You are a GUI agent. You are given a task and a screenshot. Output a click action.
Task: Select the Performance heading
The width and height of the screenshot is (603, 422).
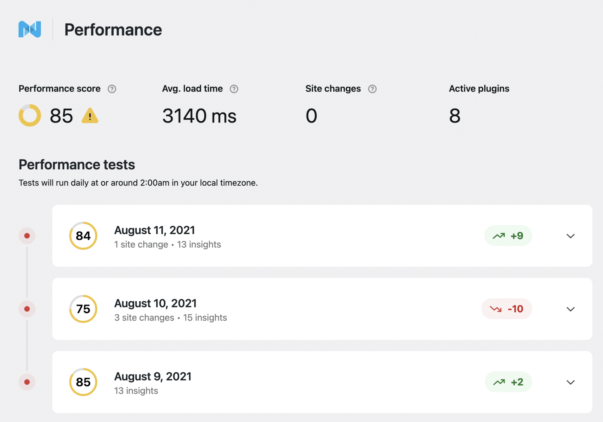[113, 29]
